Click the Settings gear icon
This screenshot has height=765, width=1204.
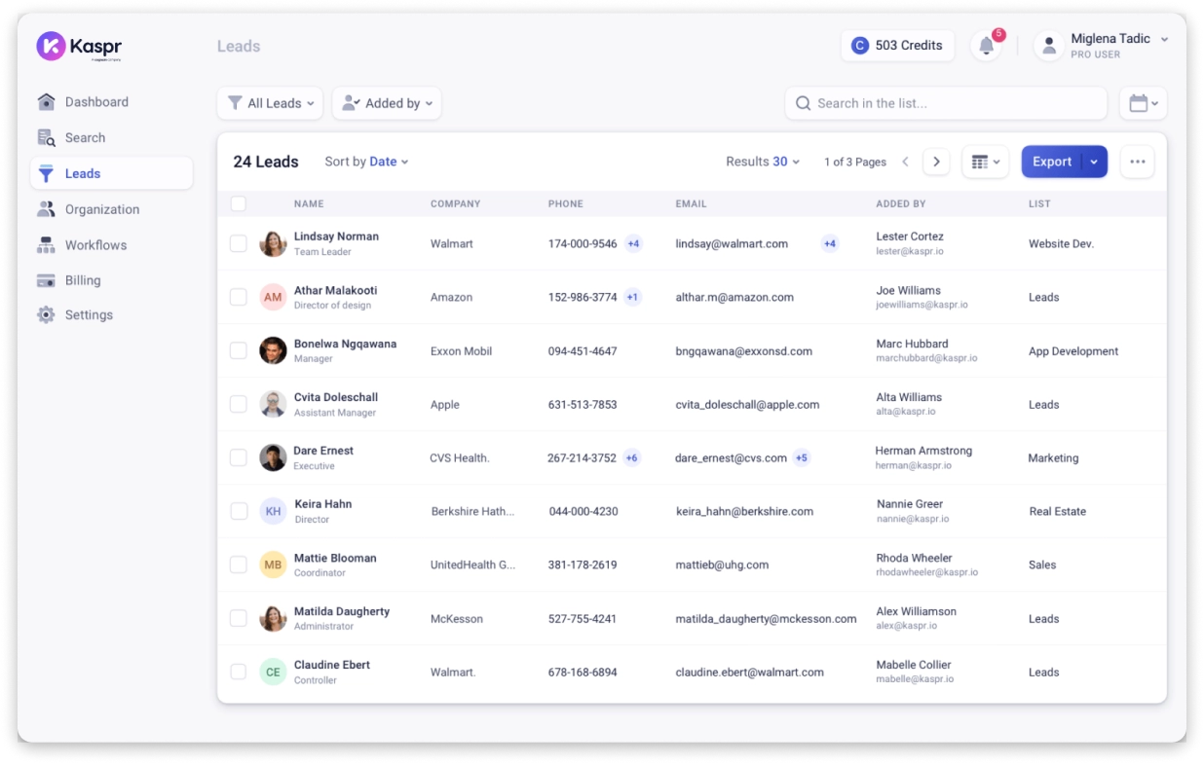coord(46,315)
